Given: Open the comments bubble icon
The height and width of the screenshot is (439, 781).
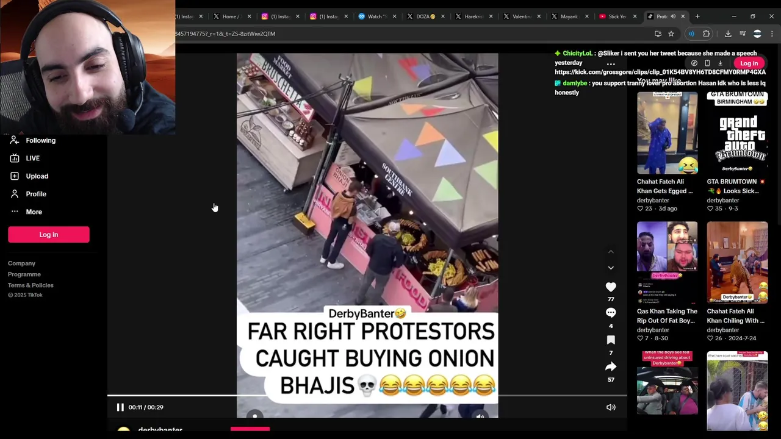Looking at the screenshot, I should 611,313.
